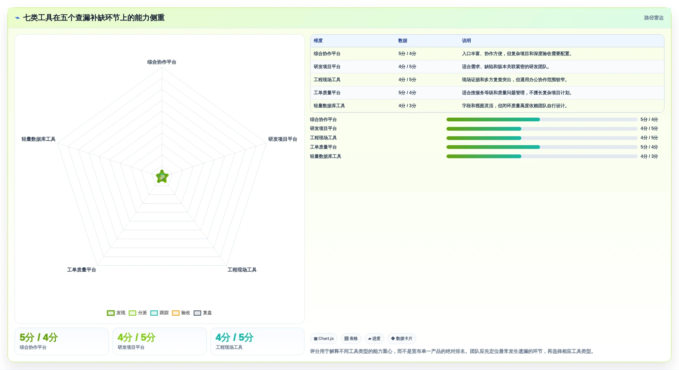Select the 工程现场工具 table row cell
This screenshot has height=370, width=679.
click(x=353, y=80)
